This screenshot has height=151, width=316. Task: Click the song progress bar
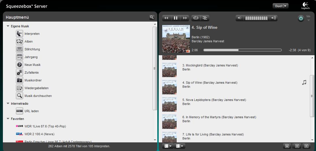pos(242,50)
